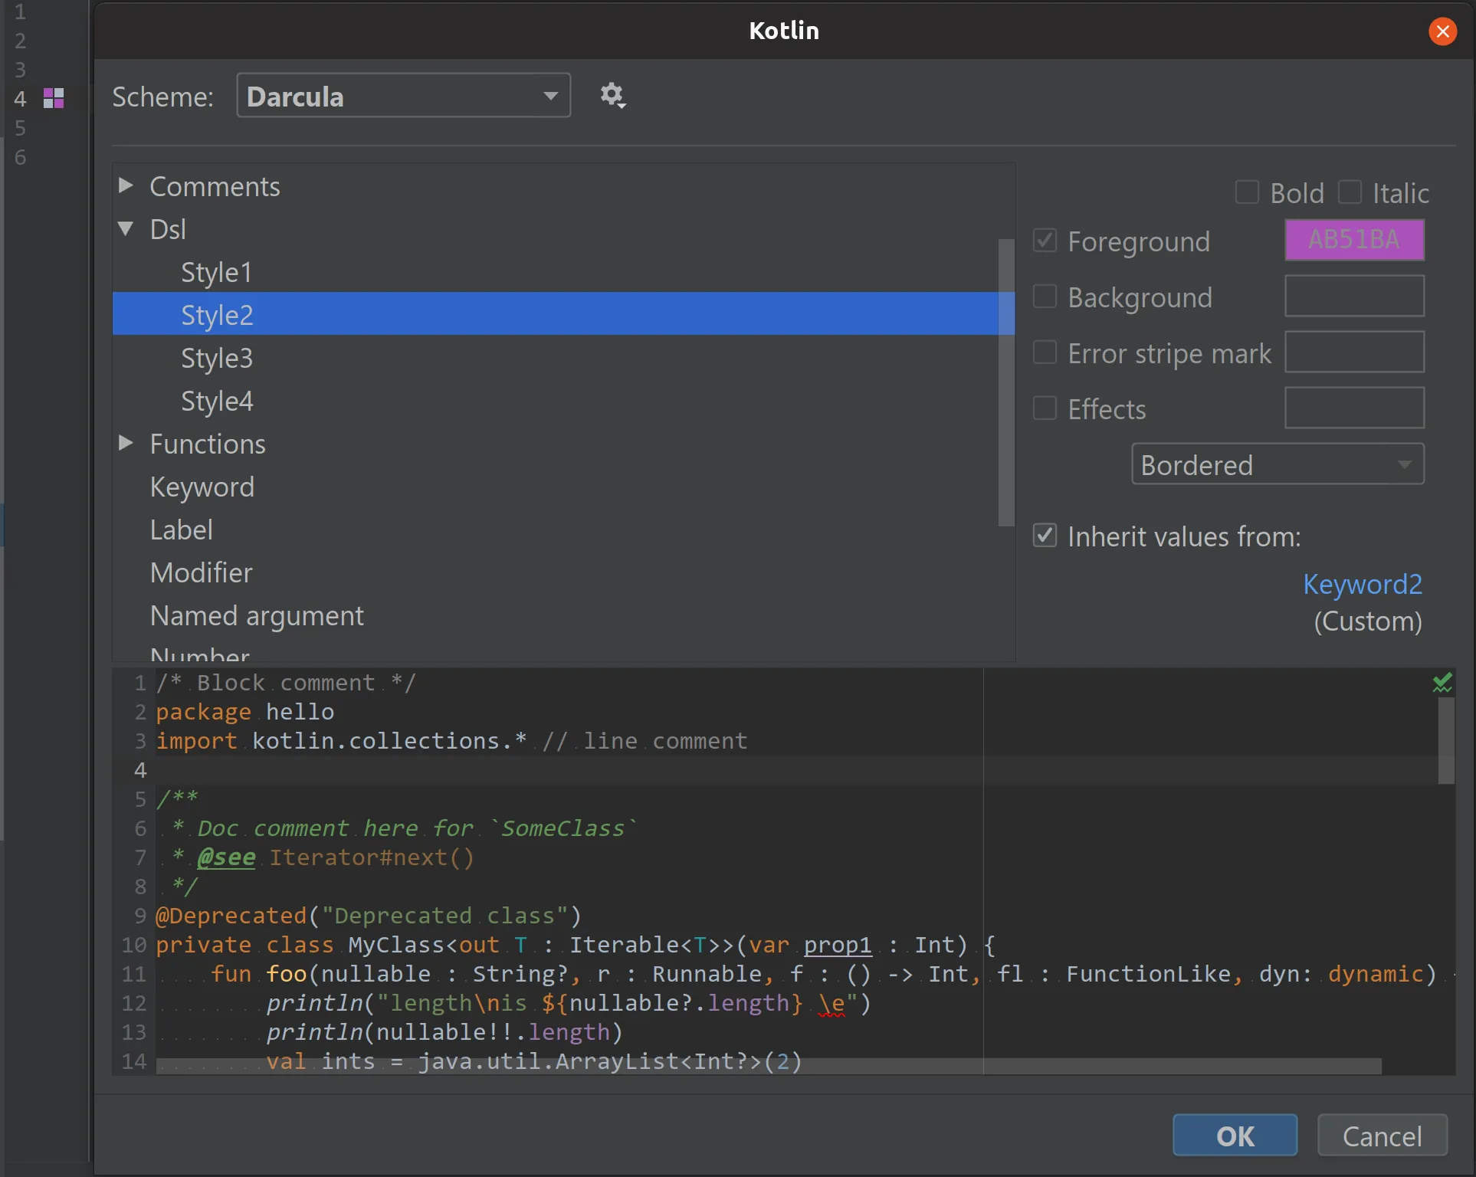Collapse the Dsl tree node
This screenshot has width=1476, height=1177.
click(x=126, y=228)
